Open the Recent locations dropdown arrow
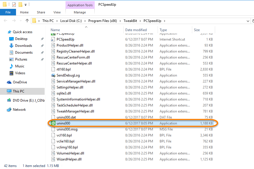This screenshot has width=254, height=169. (x=21, y=21)
